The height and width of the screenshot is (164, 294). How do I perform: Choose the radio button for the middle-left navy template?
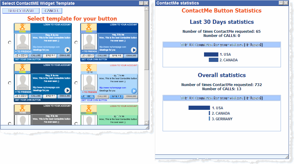[x=10, y=83]
